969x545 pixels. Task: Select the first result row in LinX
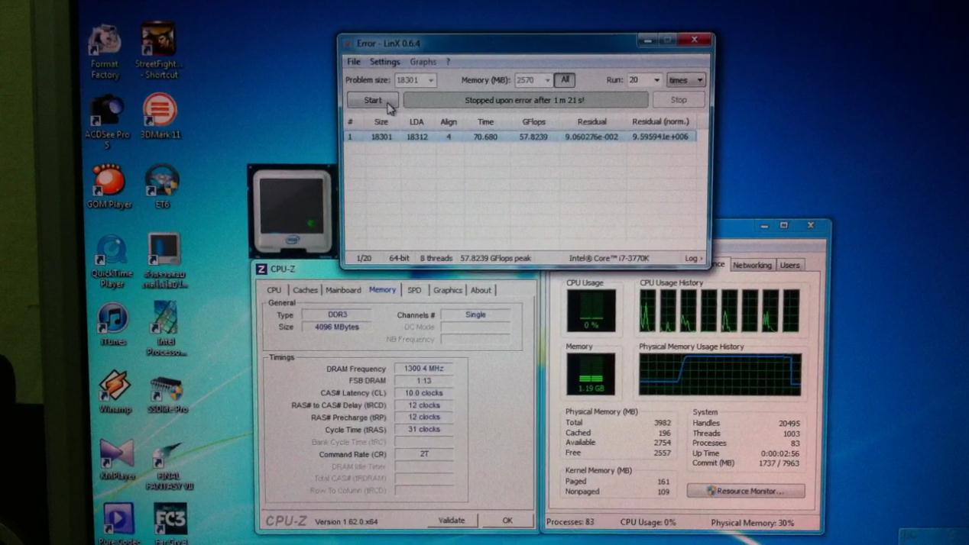click(x=520, y=137)
